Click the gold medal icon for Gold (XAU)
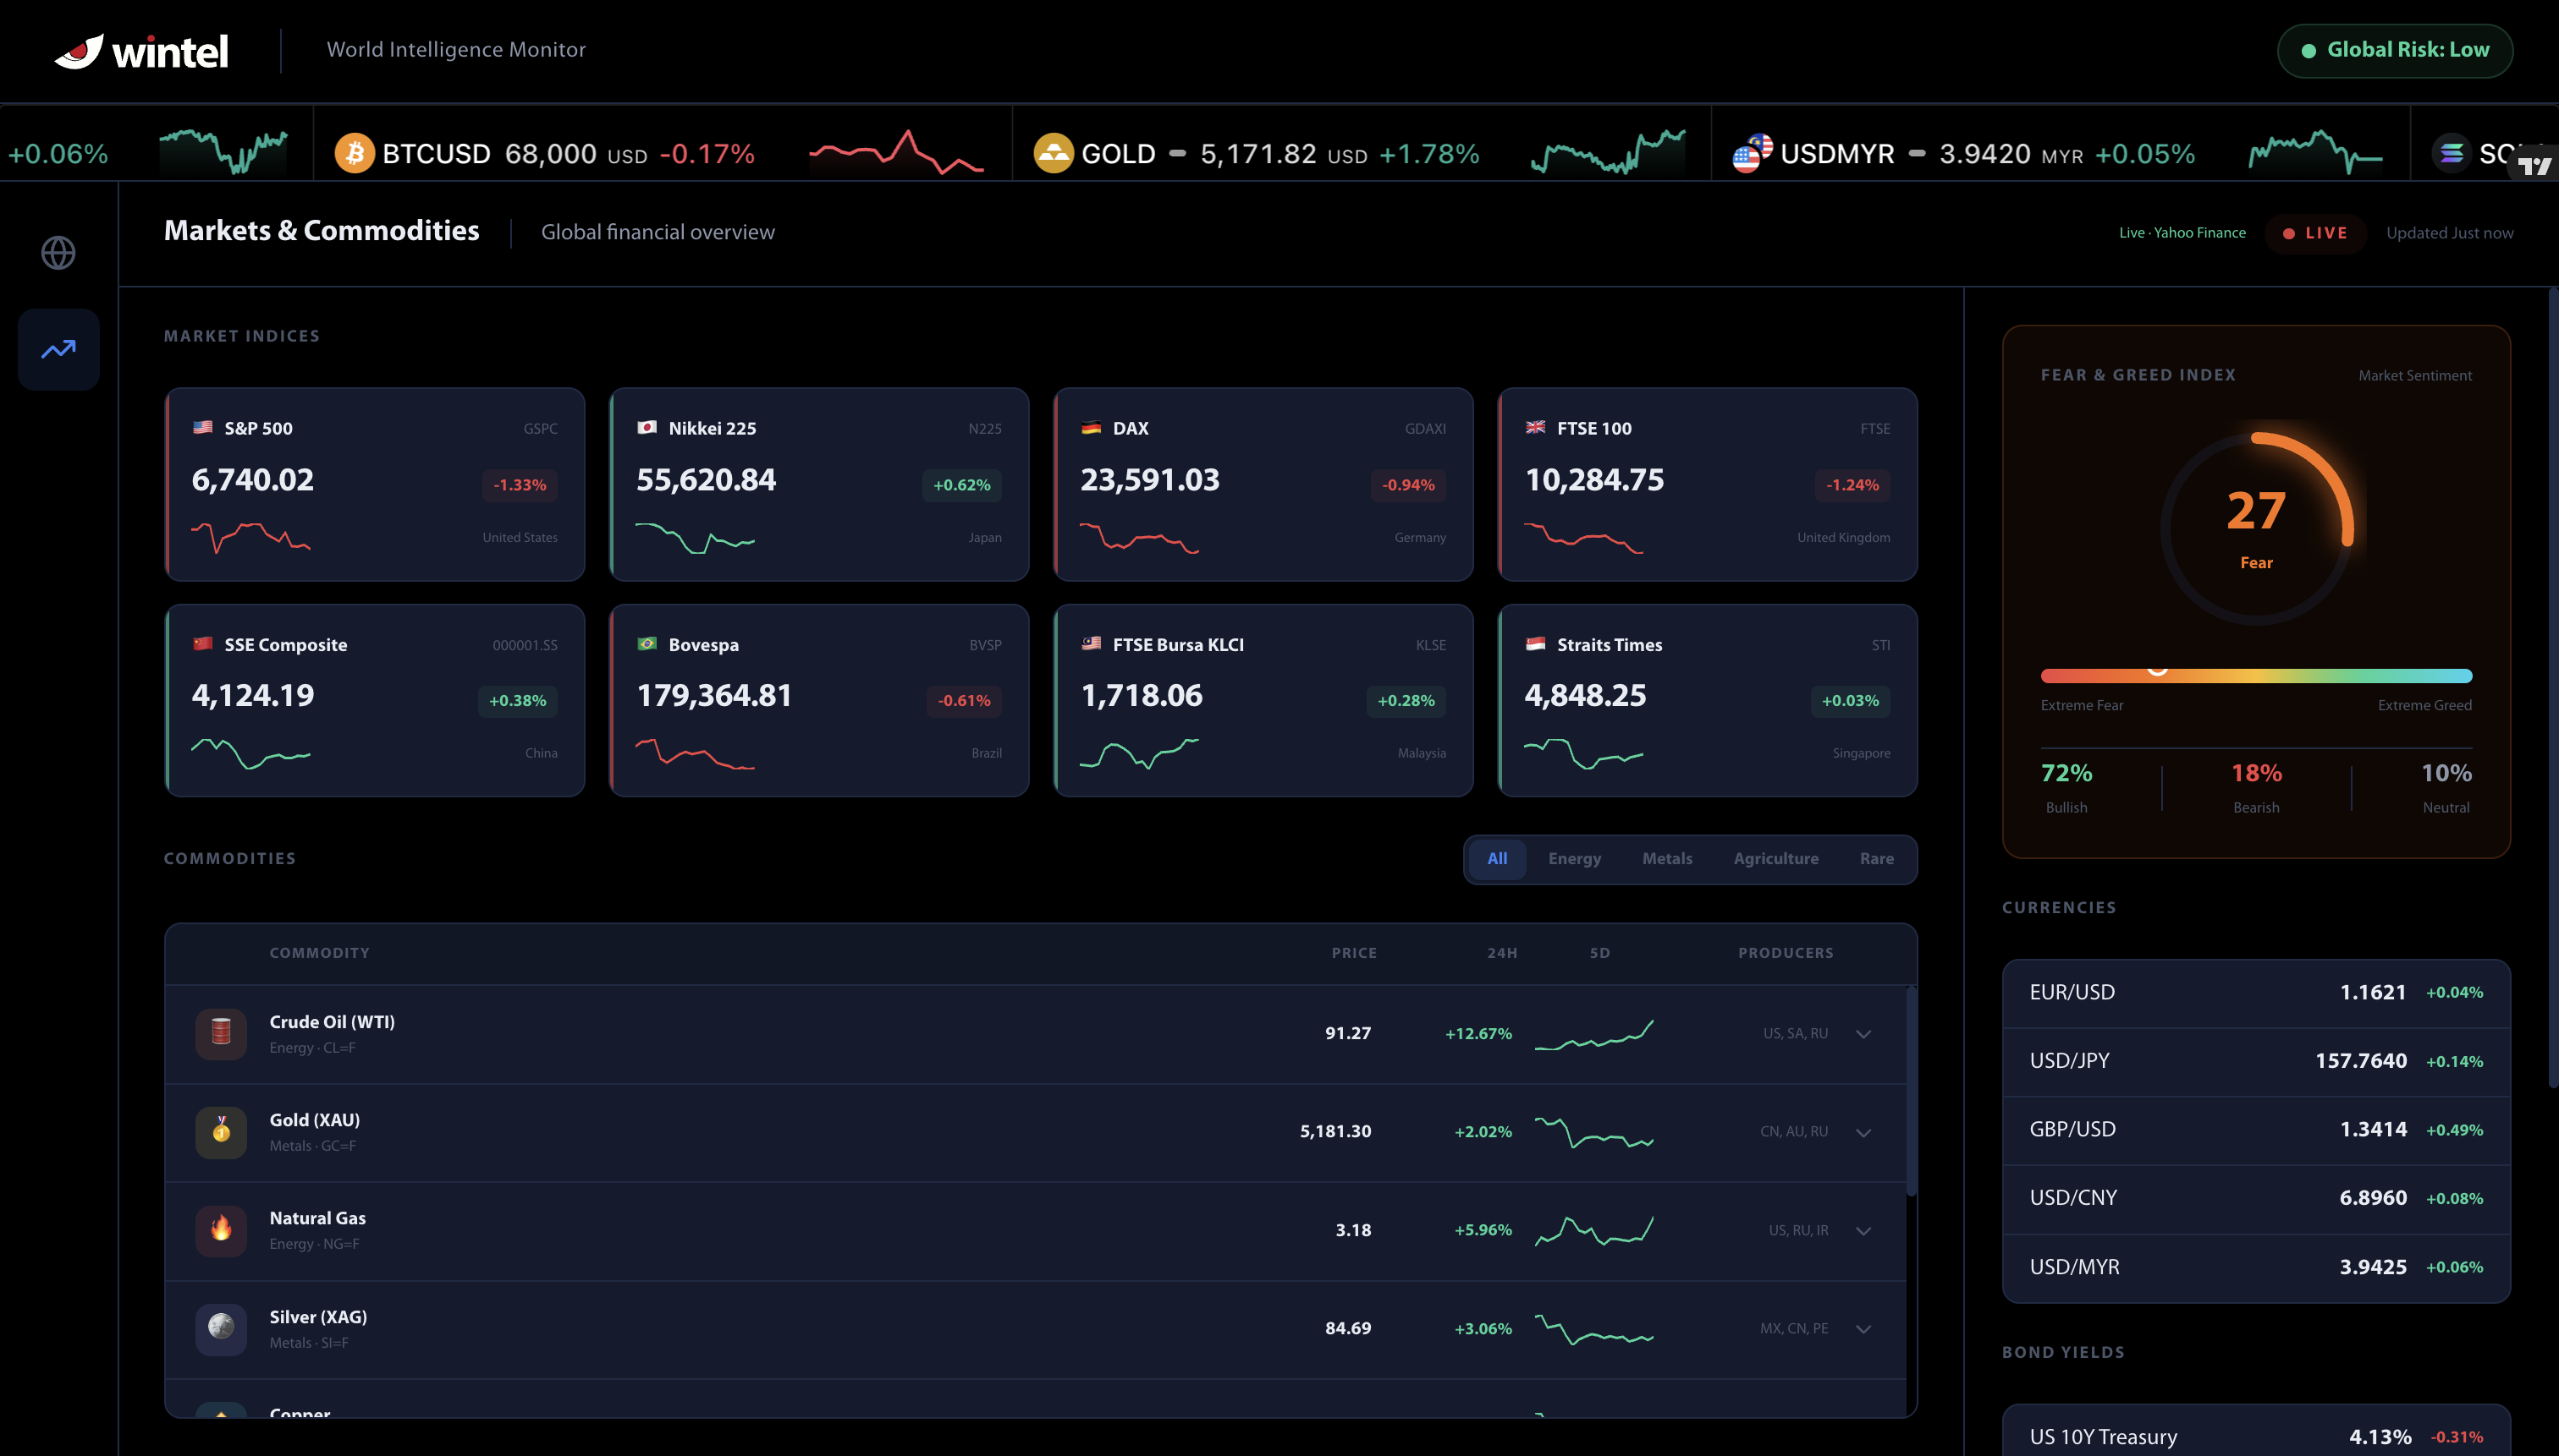The width and height of the screenshot is (2559, 1456). pos(221,1132)
